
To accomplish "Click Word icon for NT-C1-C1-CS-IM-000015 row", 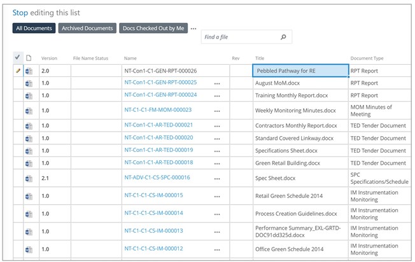I will click(29, 196).
